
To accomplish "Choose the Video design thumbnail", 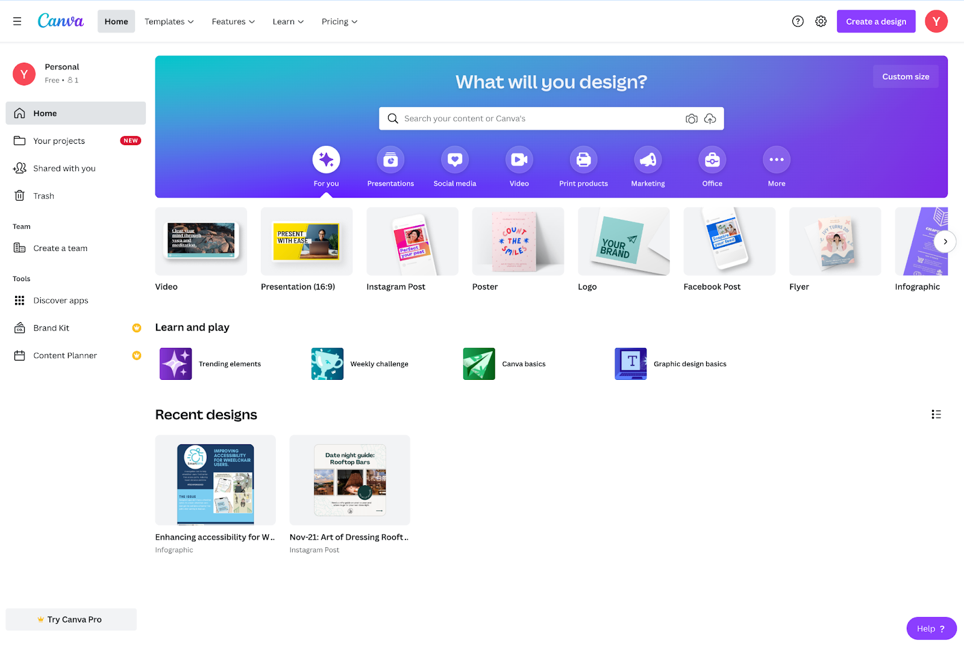I will coord(201,241).
